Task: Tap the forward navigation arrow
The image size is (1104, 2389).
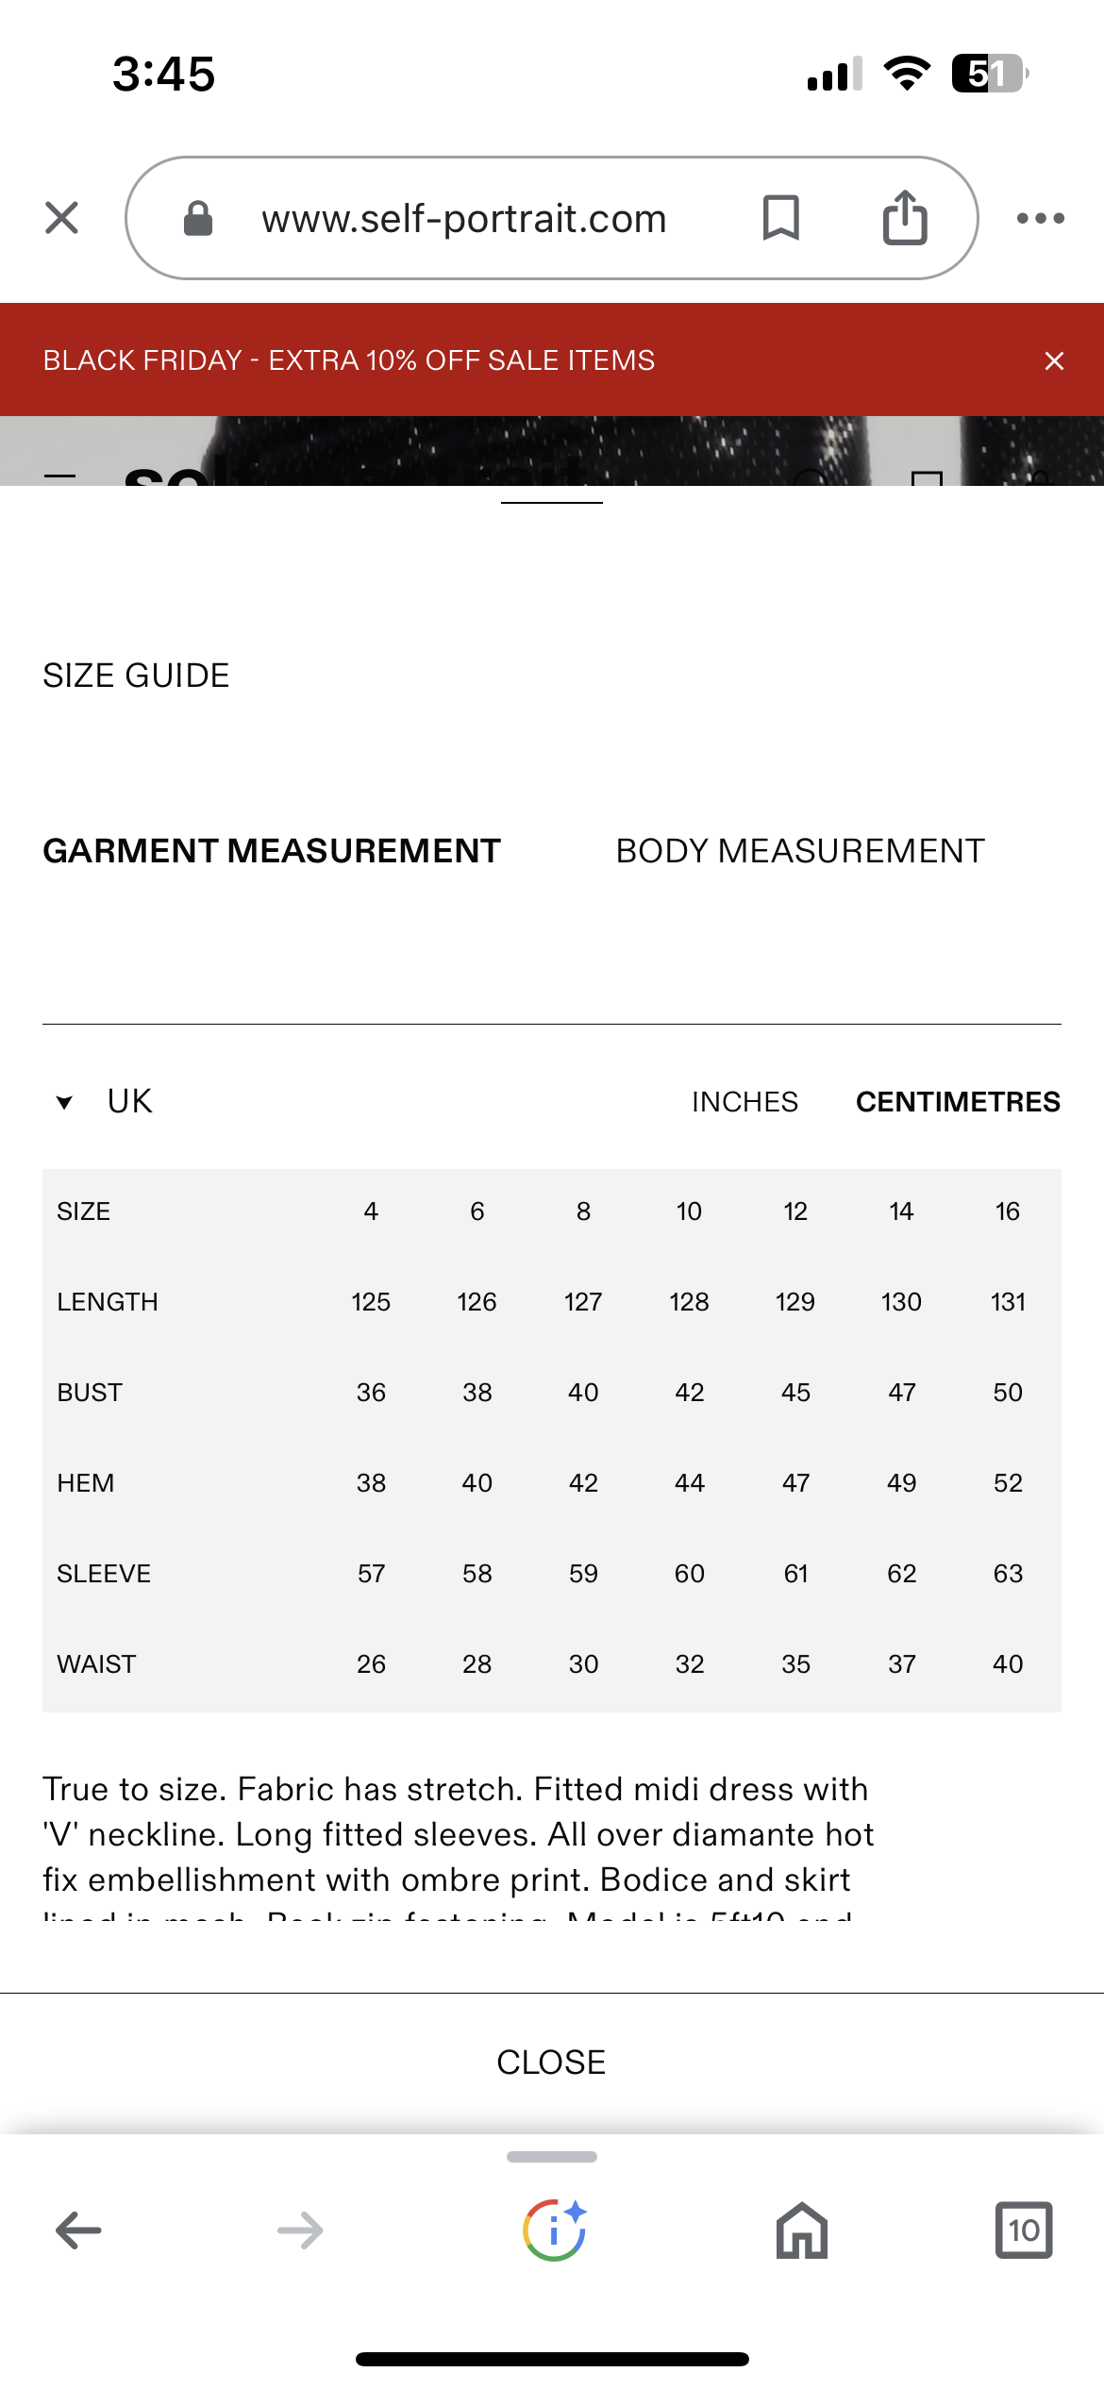Action: tap(300, 2230)
